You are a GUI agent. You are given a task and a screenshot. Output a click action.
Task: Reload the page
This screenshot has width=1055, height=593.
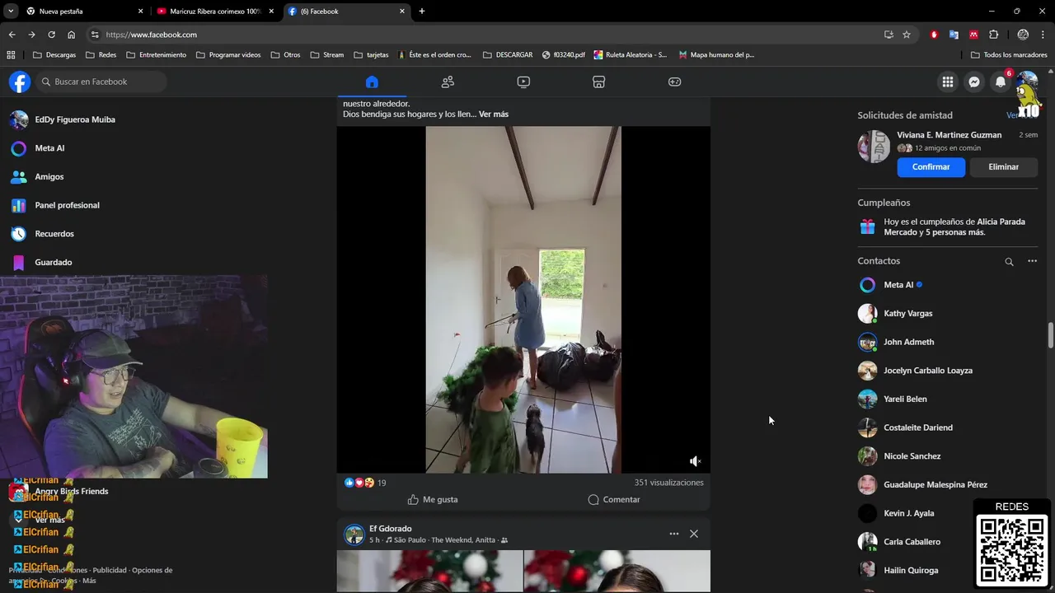(x=51, y=35)
